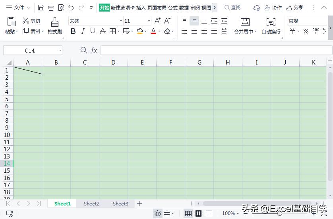Image resolution: width=333 pixels, height=219 pixels.
Task: Apply cell borders icon
Action: tap(112, 31)
